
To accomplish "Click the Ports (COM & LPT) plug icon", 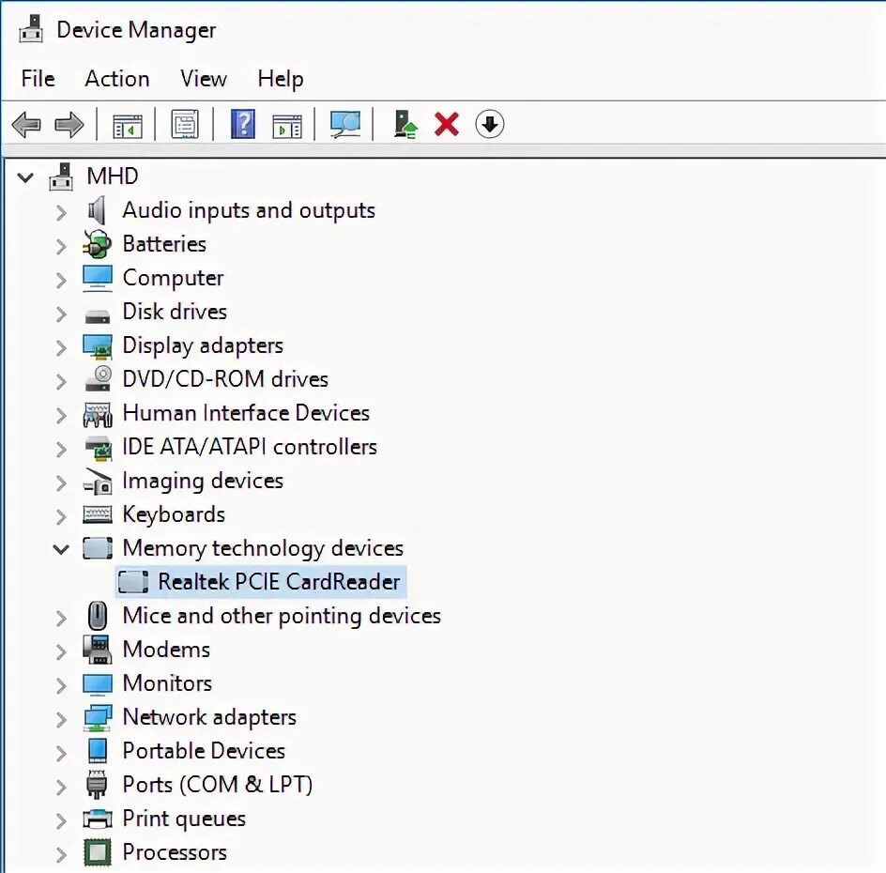I will 97,784.
